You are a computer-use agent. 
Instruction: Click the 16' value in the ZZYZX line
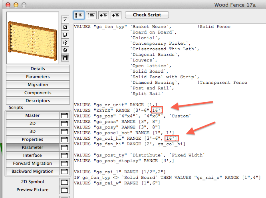pyautogui.click(x=157, y=110)
